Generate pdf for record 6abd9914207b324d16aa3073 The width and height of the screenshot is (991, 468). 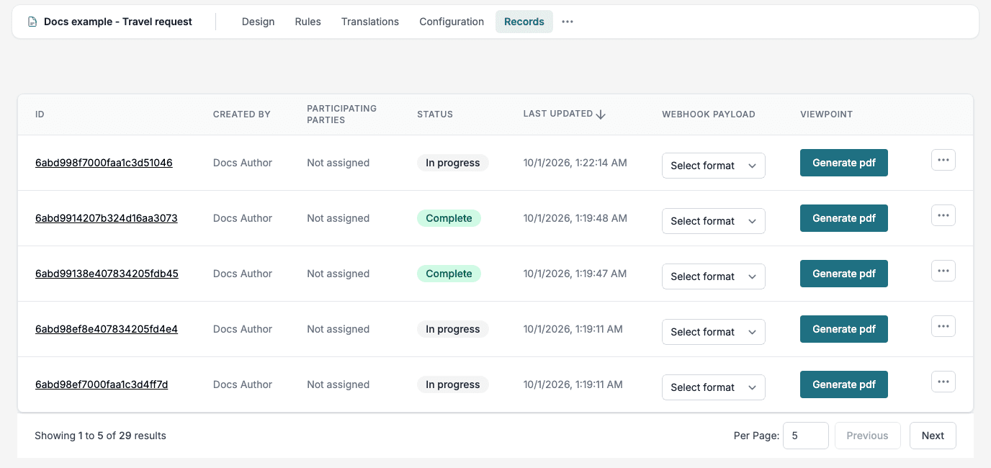click(x=844, y=218)
